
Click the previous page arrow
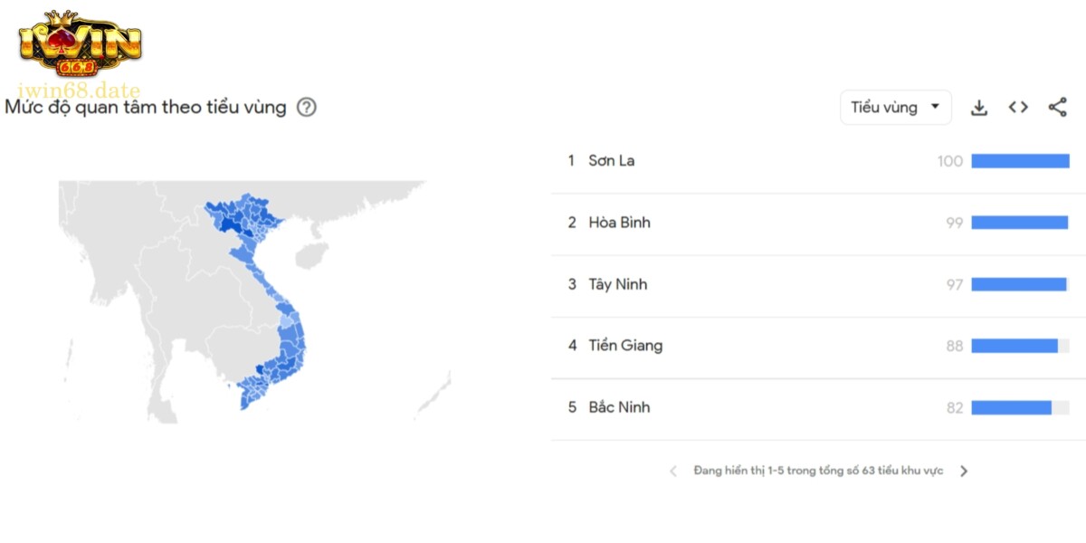pyautogui.click(x=672, y=472)
